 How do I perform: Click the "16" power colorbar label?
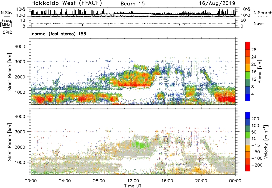tap(254, 72)
